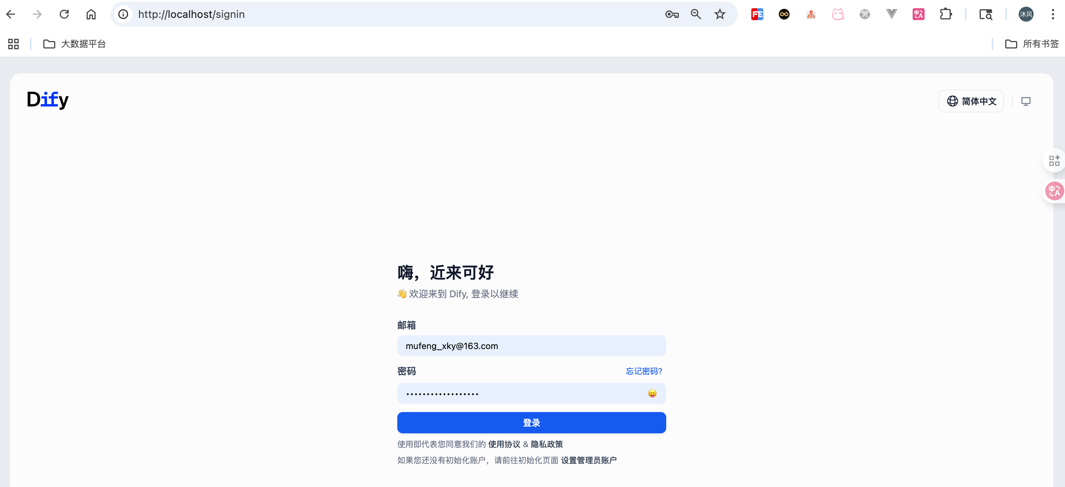Viewport: 1065px width, 487px height.
Task: Click the bookmark star in address bar
Action: click(x=720, y=14)
